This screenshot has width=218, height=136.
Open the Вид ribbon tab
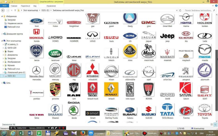click(35, 6)
